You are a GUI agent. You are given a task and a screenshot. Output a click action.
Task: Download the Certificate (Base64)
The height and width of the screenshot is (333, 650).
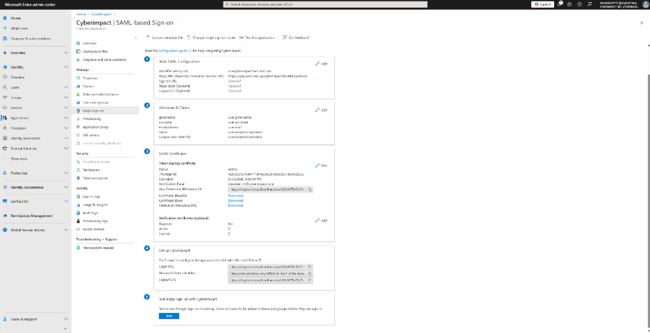[235, 196]
